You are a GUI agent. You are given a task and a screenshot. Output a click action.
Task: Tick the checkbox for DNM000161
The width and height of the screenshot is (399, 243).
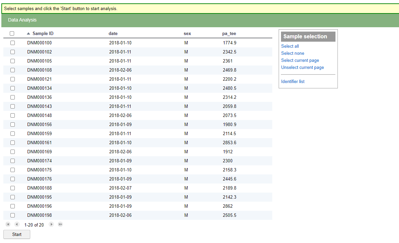pos(12,143)
